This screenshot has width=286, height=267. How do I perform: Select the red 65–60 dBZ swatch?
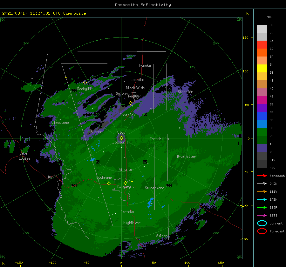click(262, 44)
